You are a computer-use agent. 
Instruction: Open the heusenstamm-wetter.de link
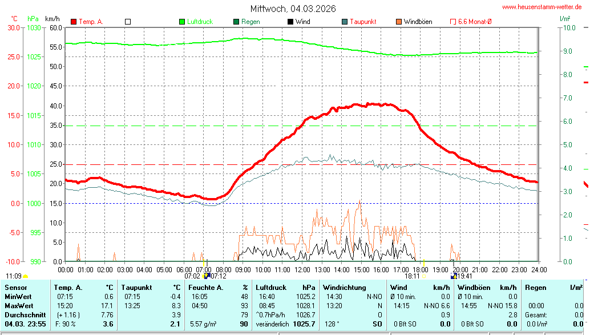point(541,7)
